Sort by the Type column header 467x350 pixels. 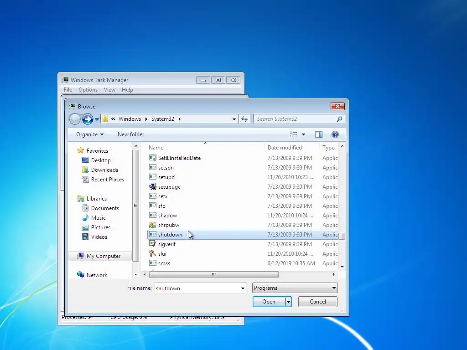coord(328,148)
